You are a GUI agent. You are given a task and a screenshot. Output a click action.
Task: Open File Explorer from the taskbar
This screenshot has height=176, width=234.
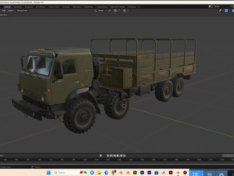tap(99, 173)
